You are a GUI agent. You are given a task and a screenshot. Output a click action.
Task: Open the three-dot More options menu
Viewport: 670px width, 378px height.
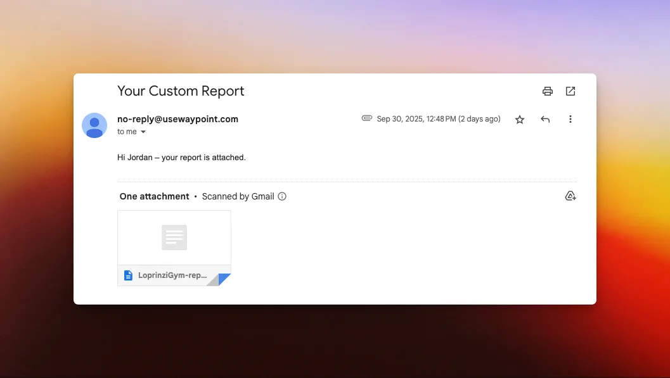point(570,120)
